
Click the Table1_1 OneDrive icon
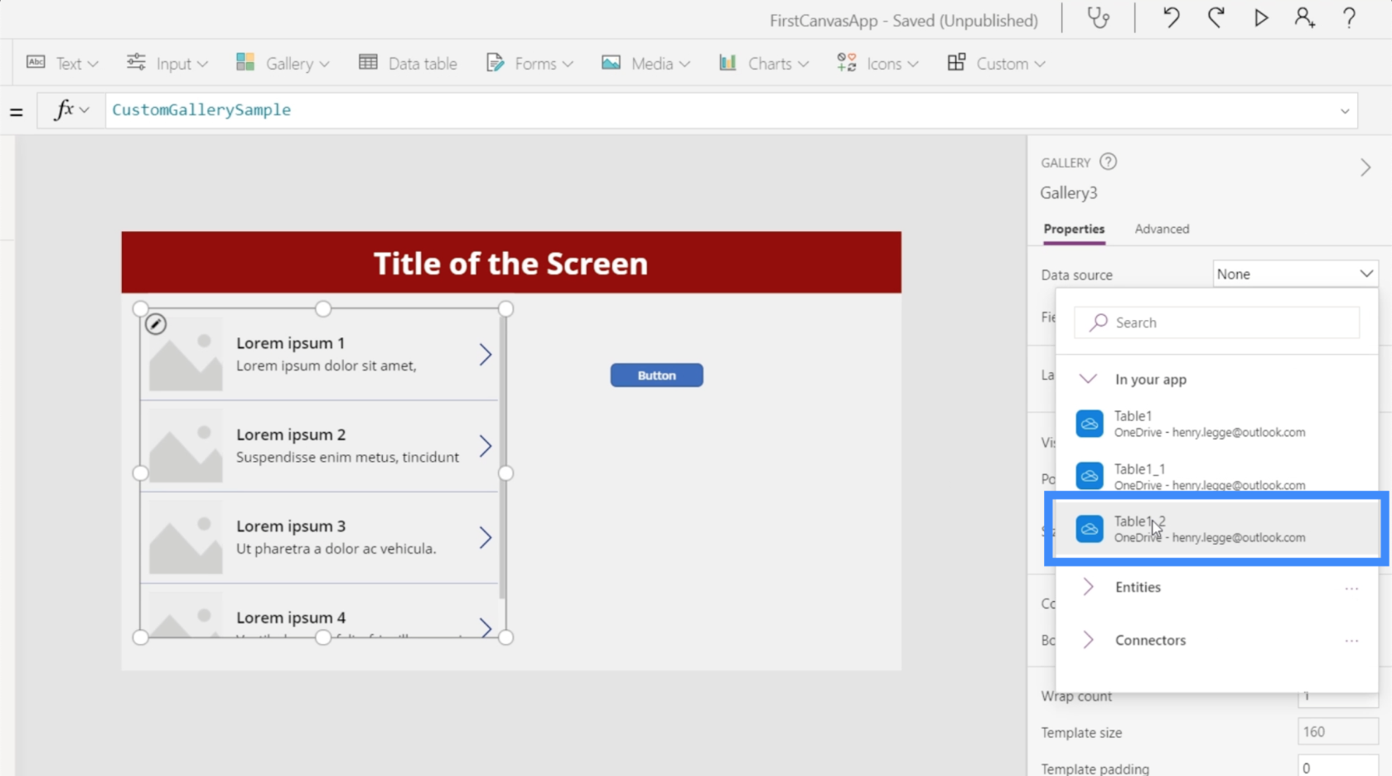click(x=1090, y=476)
